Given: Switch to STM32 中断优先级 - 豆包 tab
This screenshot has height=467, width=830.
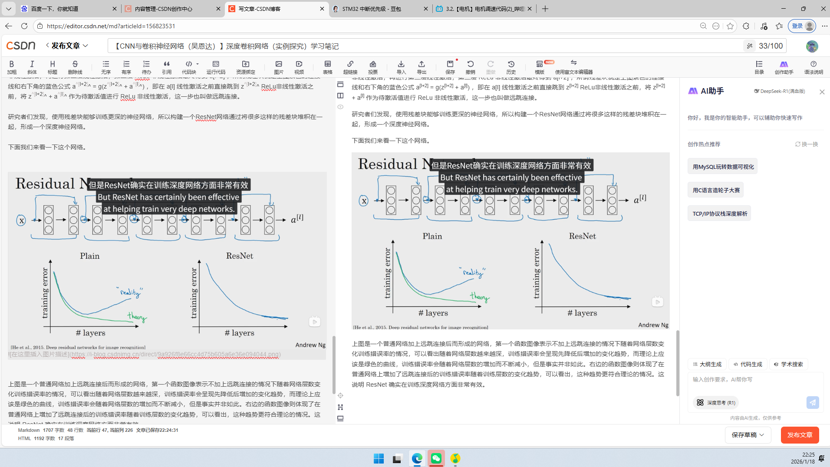Looking at the screenshot, I should click(x=380, y=9).
